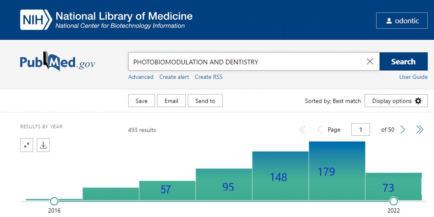The width and height of the screenshot is (434, 217).
Task: Open the PubMed.gov home logo
Action: click(x=57, y=62)
